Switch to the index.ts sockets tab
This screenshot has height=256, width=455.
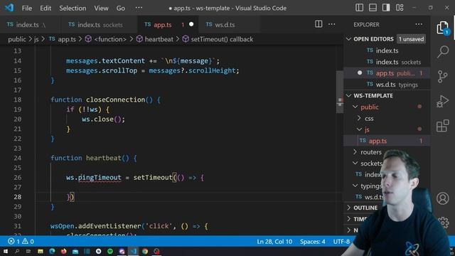click(100, 25)
